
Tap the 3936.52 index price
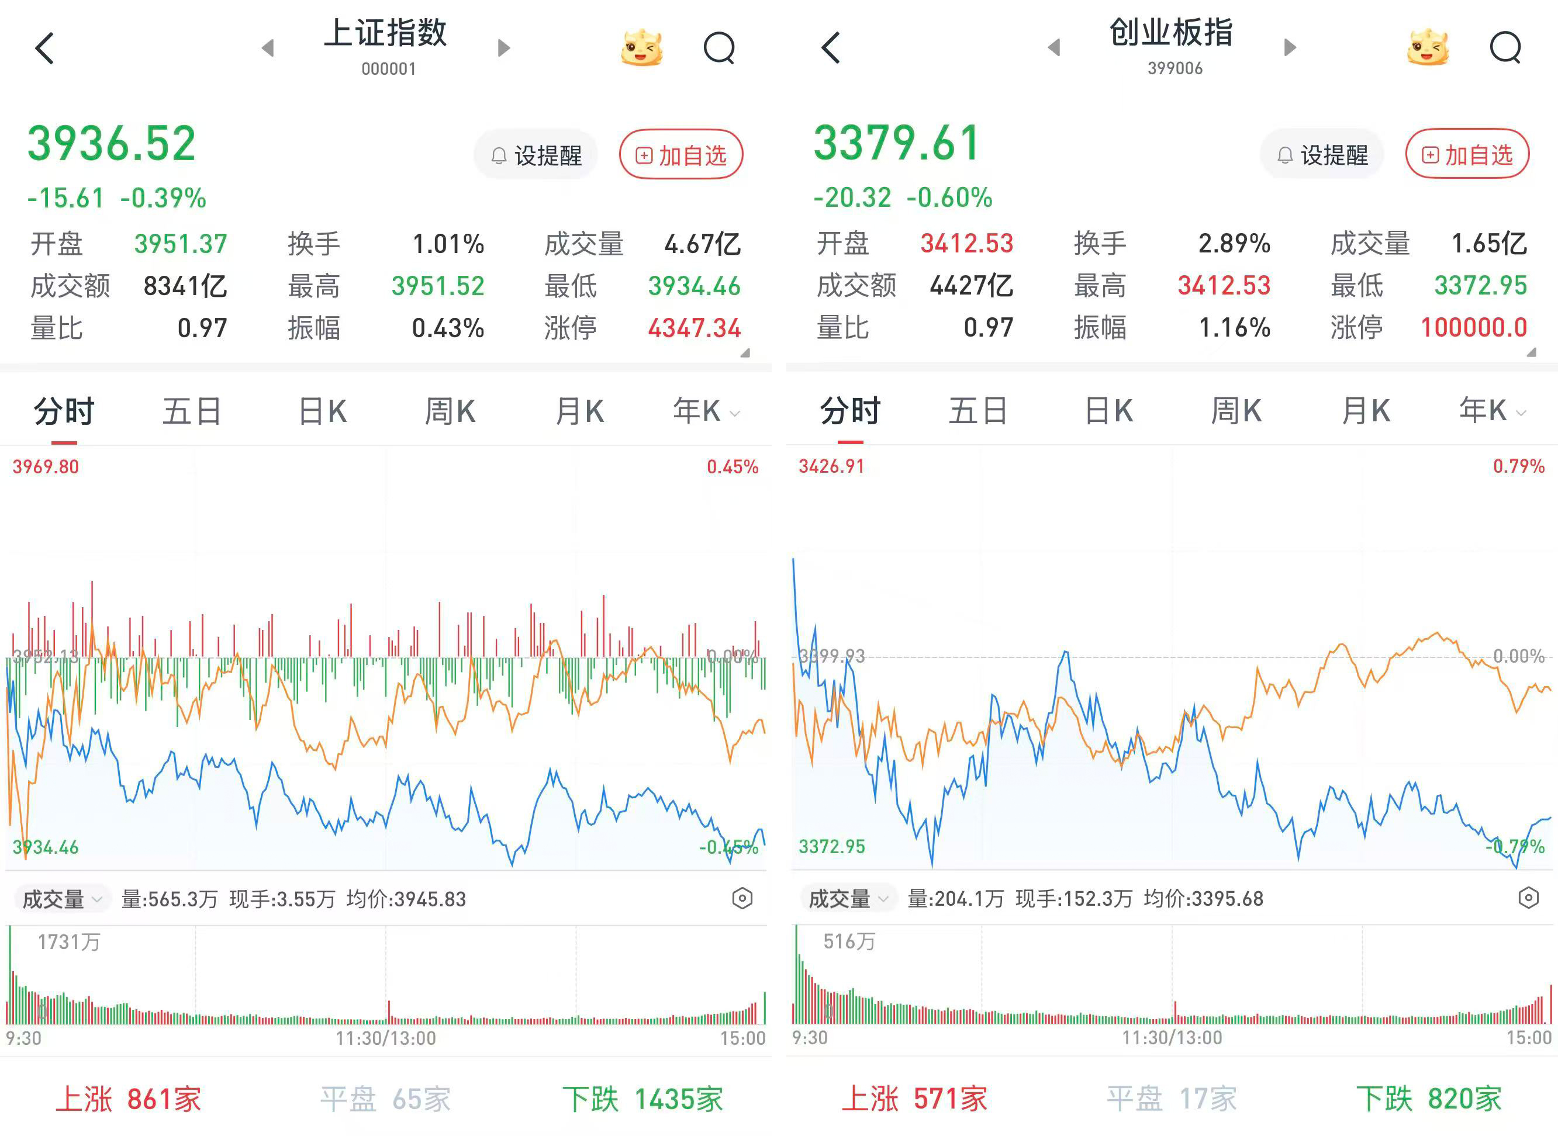point(112,144)
